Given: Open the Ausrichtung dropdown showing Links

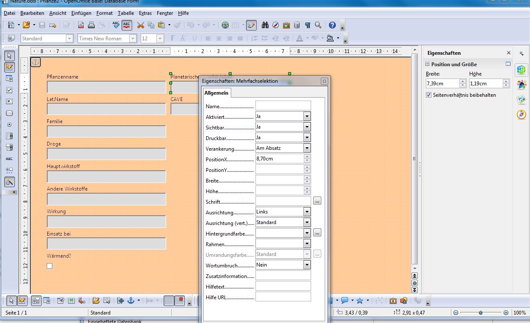Looking at the screenshot, I should point(307,212).
